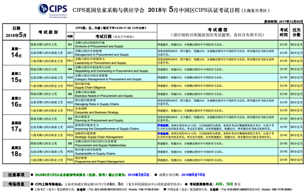Click the 星期五 18日 date cell
The width and height of the screenshot is (306, 194).
pyautogui.click(x=16, y=152)
